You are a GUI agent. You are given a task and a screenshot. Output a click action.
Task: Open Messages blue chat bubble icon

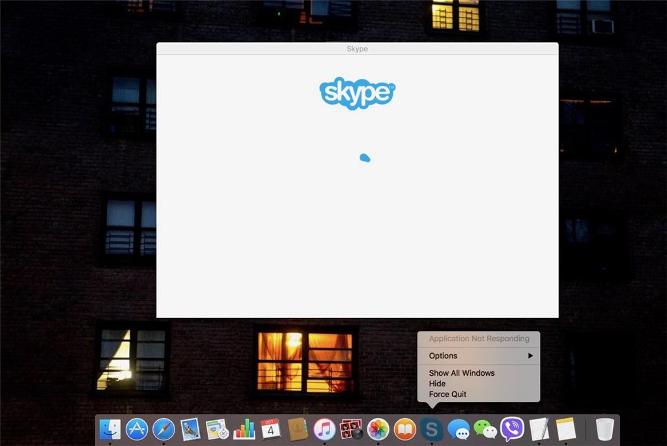pyautogui.click(x=458, y=430)
